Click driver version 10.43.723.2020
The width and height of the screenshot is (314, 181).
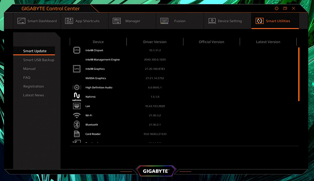tap(155, 106)
